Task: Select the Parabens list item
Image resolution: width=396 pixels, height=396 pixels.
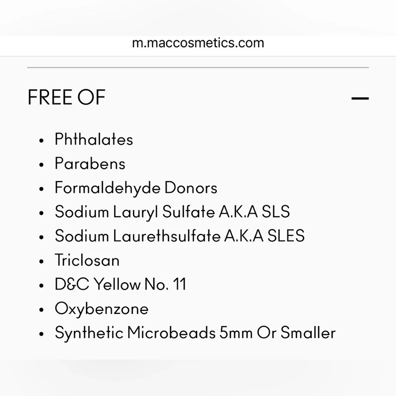Action: pyautogui.click(x=90, y=164)
